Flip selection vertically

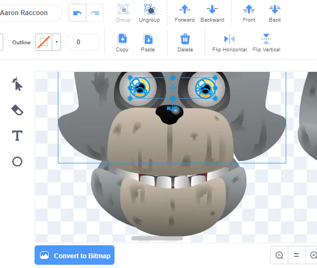(x=266, y=43)
